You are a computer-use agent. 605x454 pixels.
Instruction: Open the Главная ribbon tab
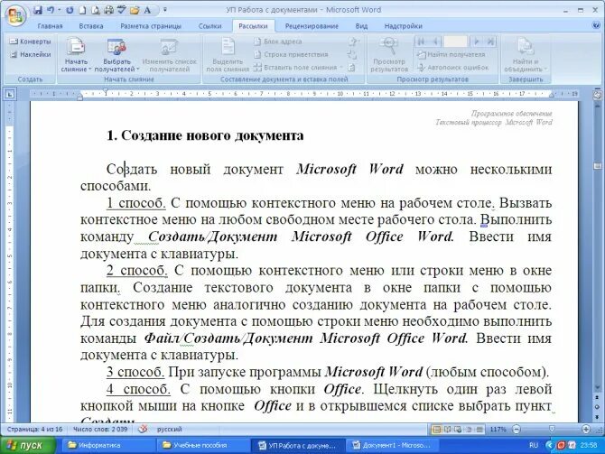(x=51, y=26)
